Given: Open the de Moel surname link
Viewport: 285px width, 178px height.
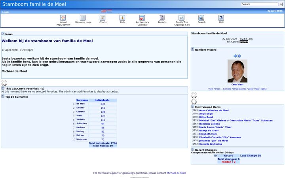Looking at the screenshot, I should click(x=81, y=104).
